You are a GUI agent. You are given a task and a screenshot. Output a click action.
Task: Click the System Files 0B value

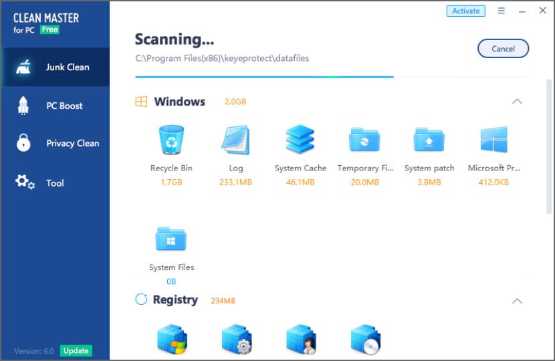pos(171,281)
